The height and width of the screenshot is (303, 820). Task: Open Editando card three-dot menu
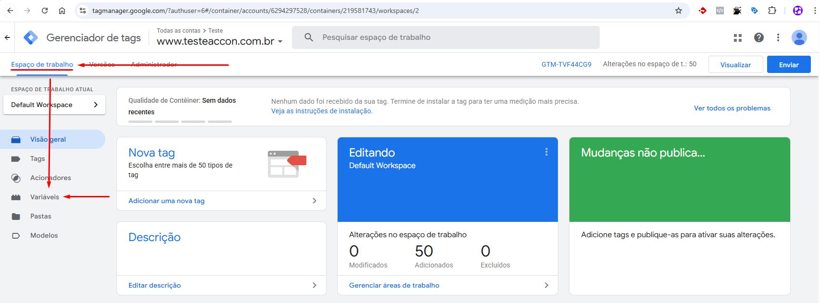point(546,152)
